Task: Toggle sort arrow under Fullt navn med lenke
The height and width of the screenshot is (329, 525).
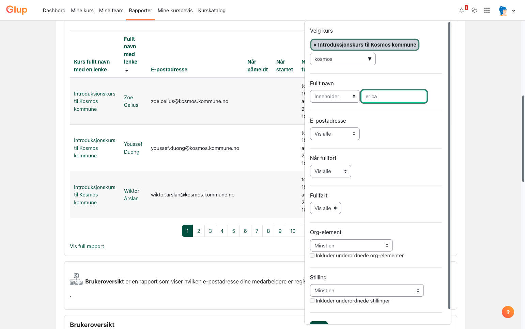Action: pos(127,71)
